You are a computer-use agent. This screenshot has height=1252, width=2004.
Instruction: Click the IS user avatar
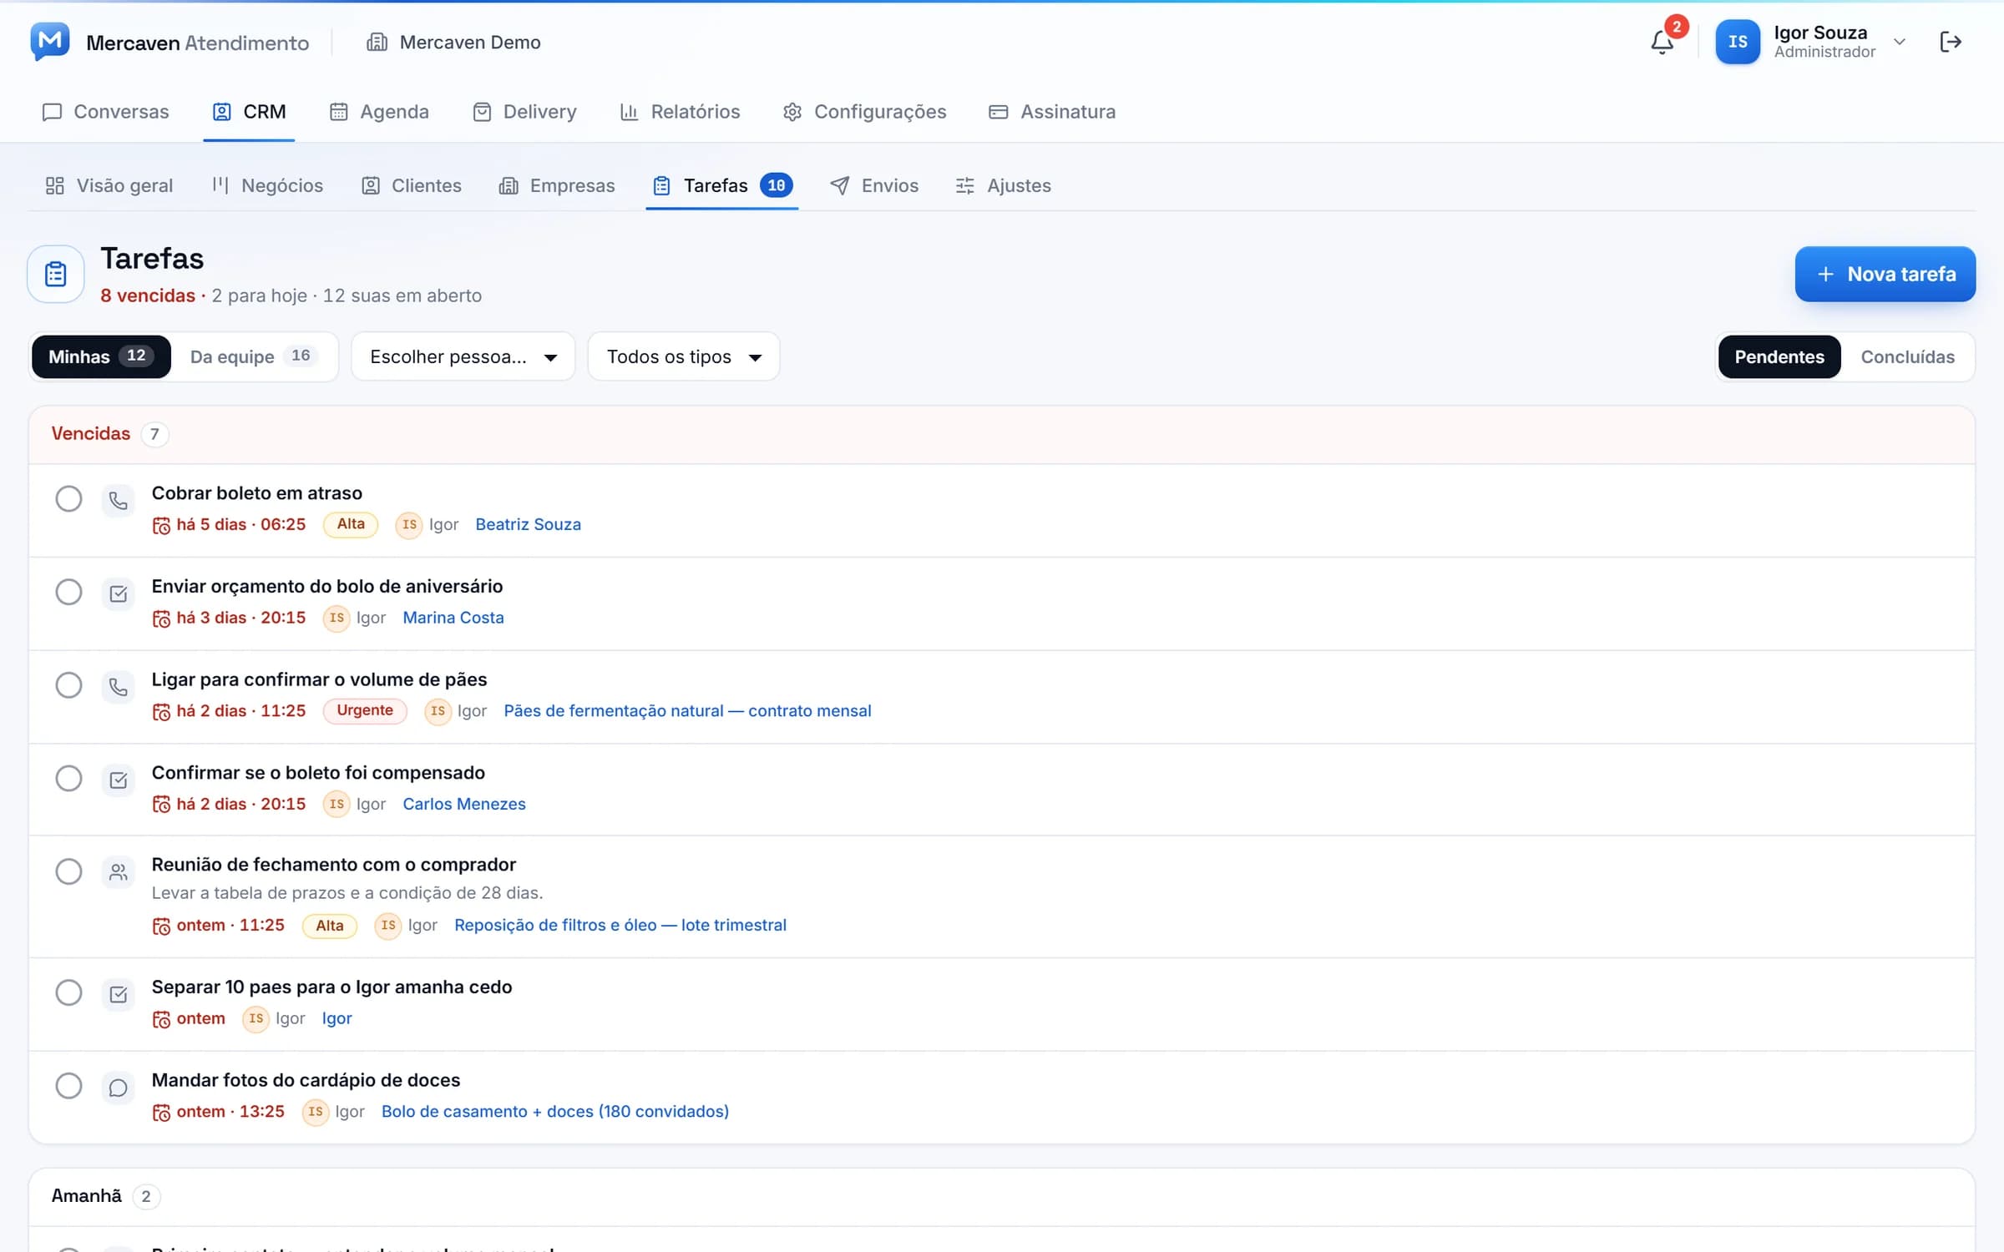click(x=1738, y=42)
